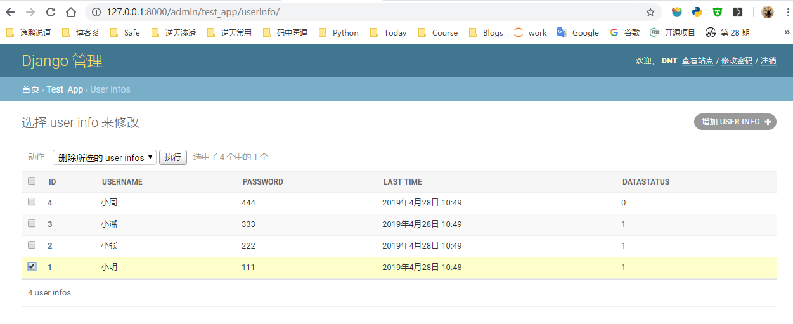This screenshot has width=793, height=324.
Task: Sort by the ID column header
Action: click(x=53, y=182)
